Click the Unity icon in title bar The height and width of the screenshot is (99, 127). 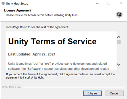[3, 4]
